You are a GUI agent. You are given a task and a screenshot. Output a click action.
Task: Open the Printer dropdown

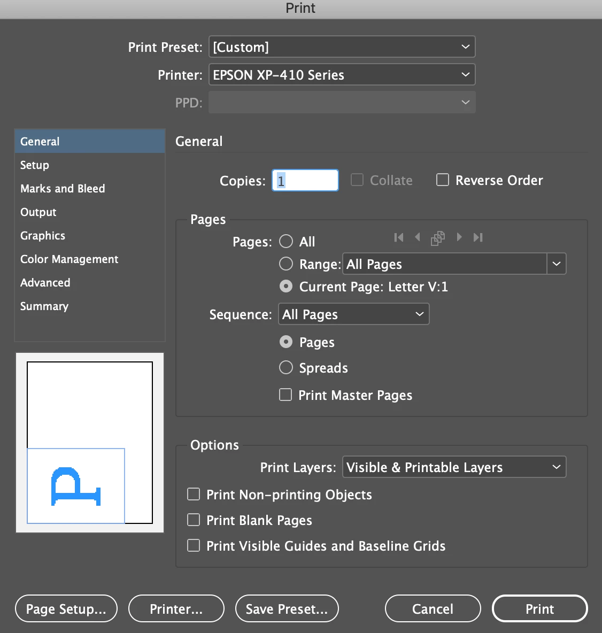[342, 75]
